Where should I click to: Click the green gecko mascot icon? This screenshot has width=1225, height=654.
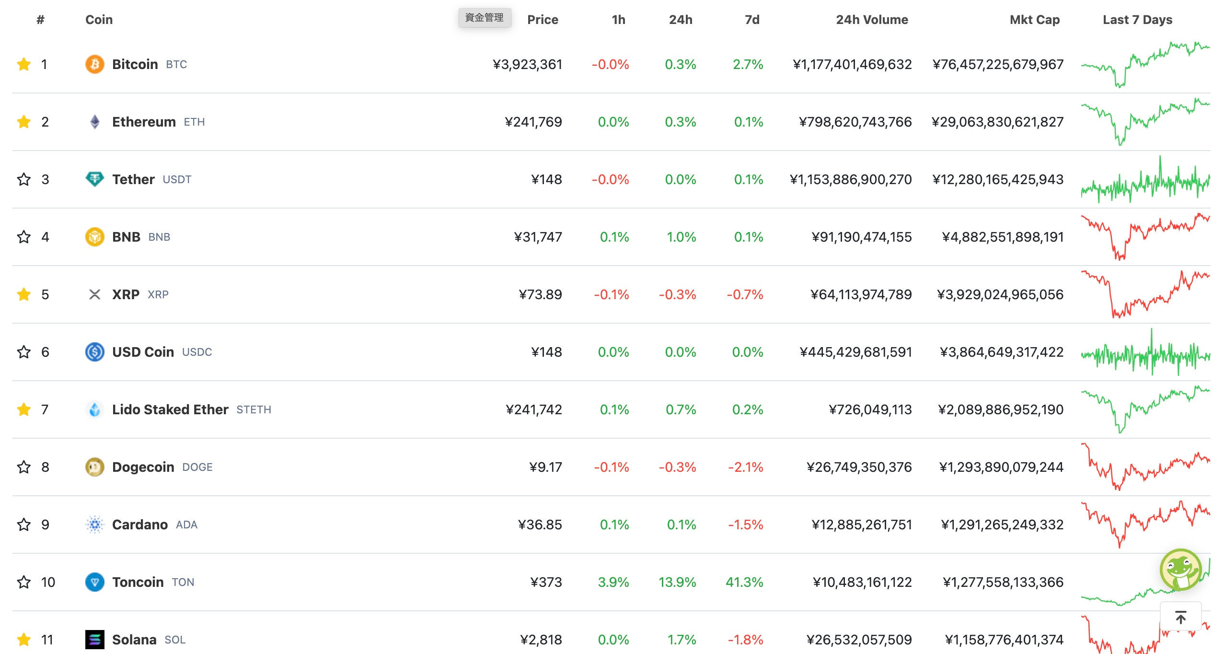click(x=1181, y=570)
